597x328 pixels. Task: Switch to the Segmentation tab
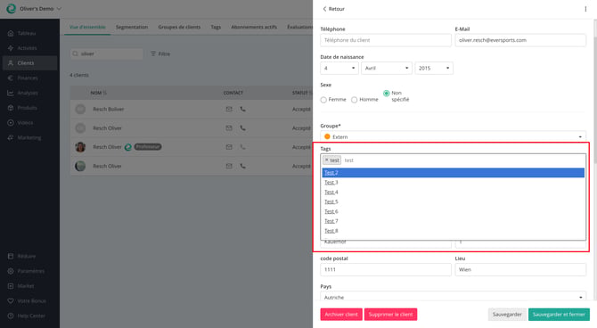point(132,27)
